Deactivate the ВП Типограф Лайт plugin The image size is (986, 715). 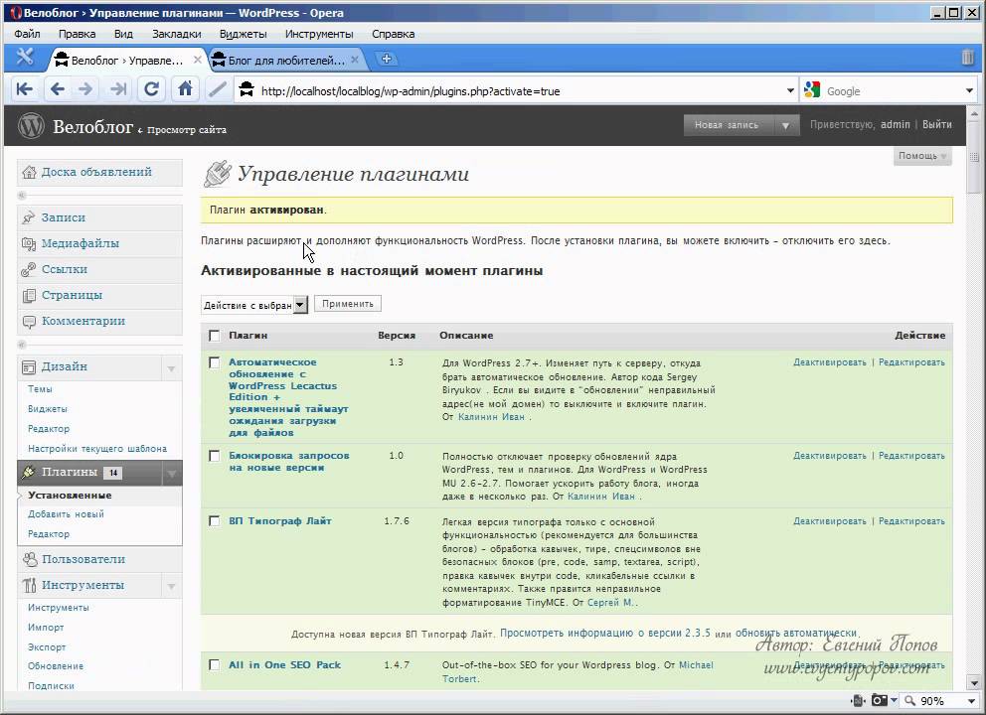(x=829, y=520)
